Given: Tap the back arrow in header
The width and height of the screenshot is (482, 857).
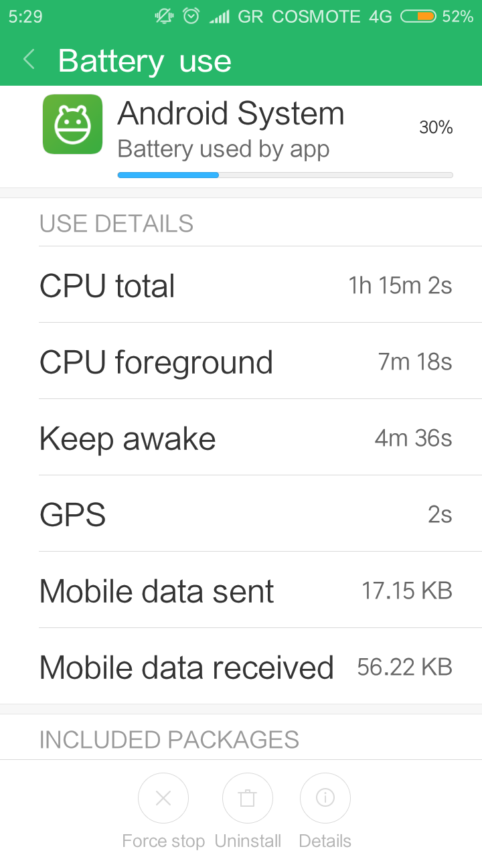Looking at the screenshot, I should coord(29,60).
